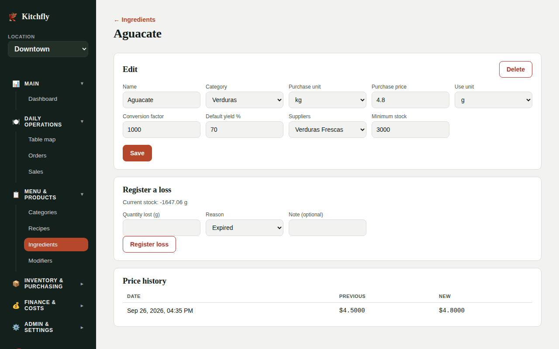
Task: Click the previous price $4.5000
Action: (352, 311)
